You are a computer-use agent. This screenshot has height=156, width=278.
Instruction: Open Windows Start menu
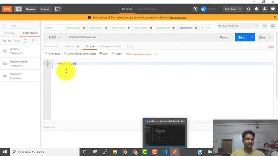tap(5, 152)
